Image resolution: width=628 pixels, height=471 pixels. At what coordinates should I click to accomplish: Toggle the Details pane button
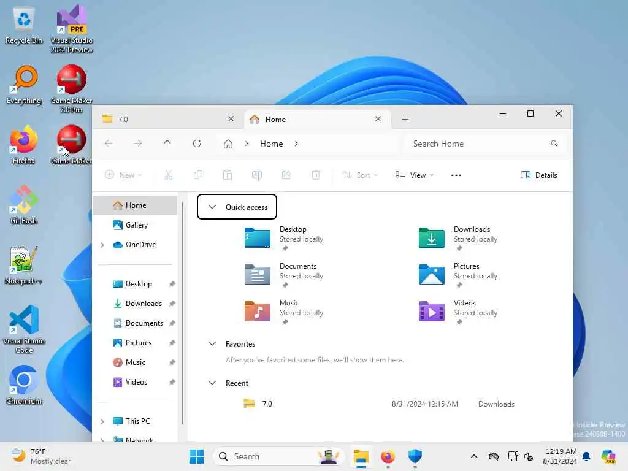pyautogui.click(x=538, y=175)
